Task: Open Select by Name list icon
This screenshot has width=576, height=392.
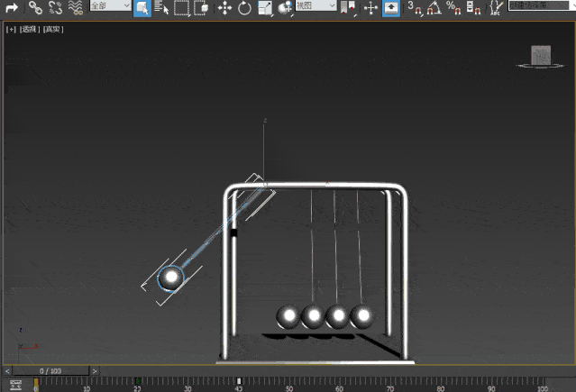Action: (x=161, y=8)
